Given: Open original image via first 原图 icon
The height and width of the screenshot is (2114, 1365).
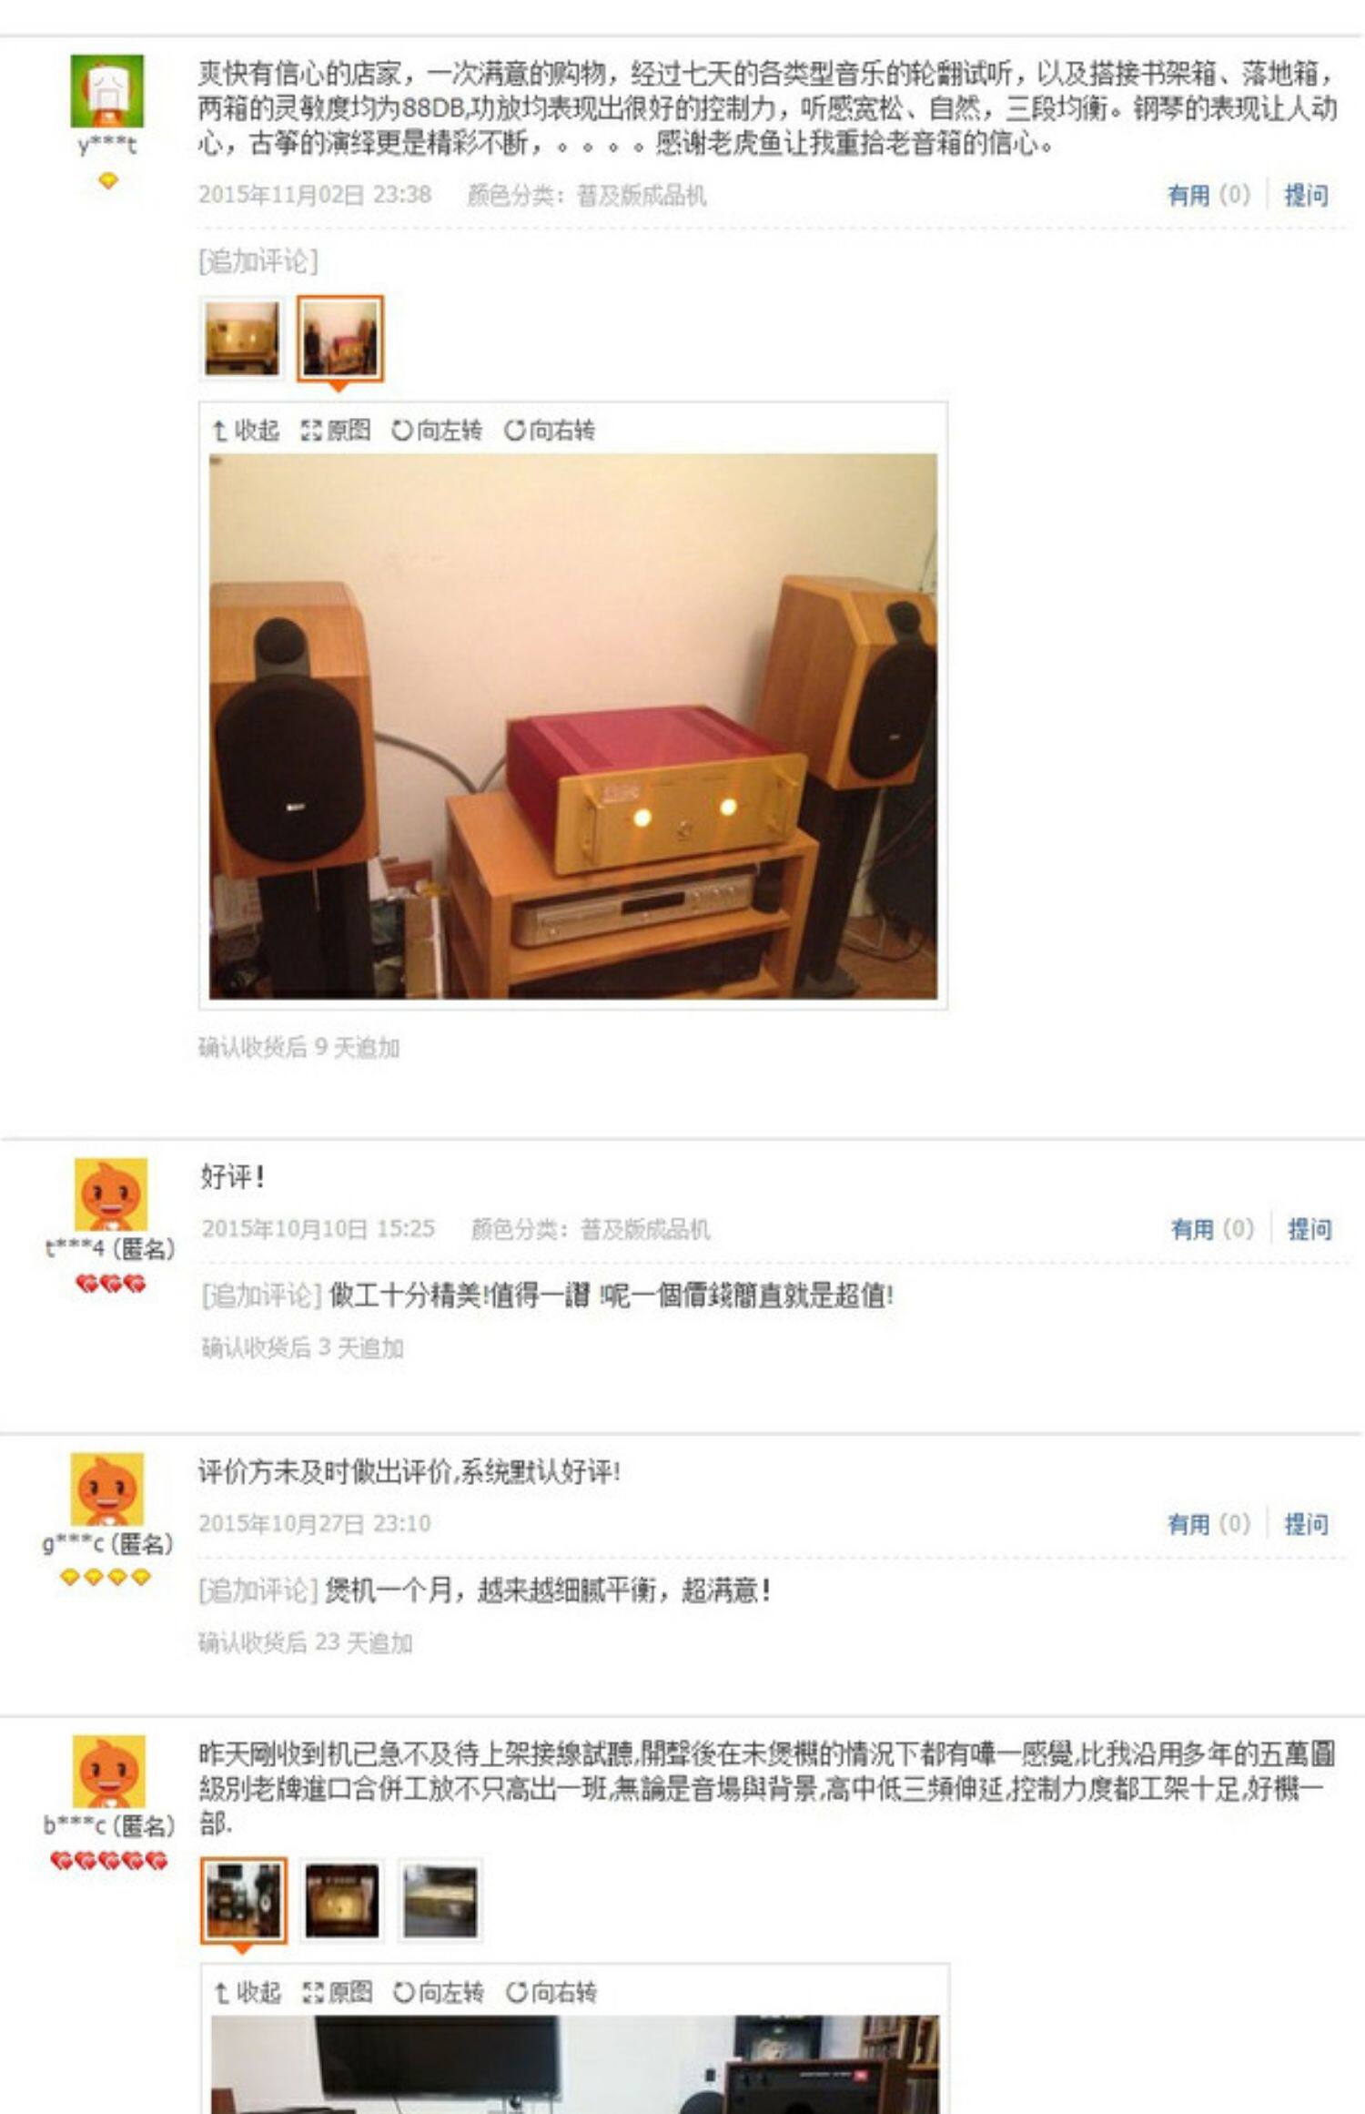Looking at the screenshot, I should 336,430.
